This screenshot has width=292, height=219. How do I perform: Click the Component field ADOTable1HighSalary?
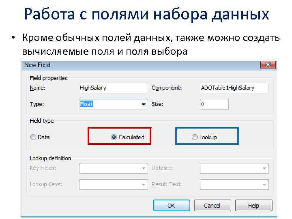tap(234, 88)
